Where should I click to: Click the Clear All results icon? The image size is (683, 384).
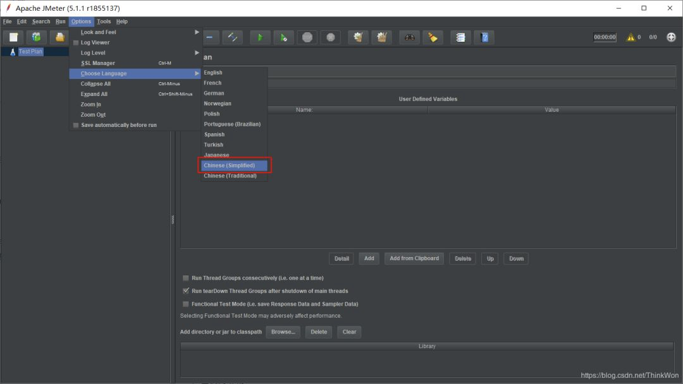click(x=381, y=37)
